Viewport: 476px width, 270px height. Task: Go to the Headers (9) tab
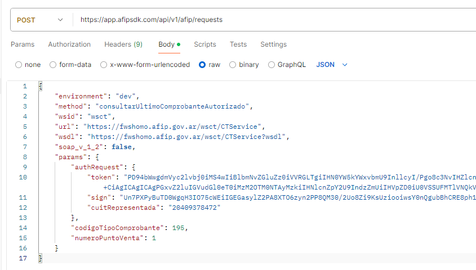tap(123, 44)
